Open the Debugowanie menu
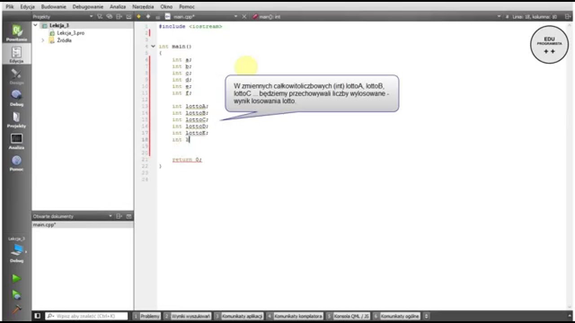Viewport: 575px width, 323px height. [88, 7]
